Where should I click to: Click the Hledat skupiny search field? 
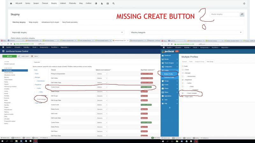(x=225, y=14)
